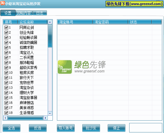The image size is (164, 133).
Task: Switch to the 设置 tab
Action: [x=8, y=13]
